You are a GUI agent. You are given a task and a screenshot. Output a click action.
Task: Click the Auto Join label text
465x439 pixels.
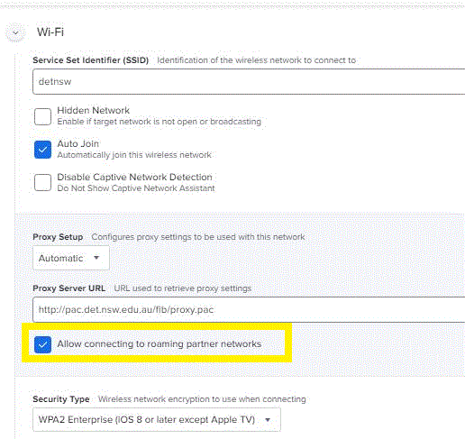(78, 143)
